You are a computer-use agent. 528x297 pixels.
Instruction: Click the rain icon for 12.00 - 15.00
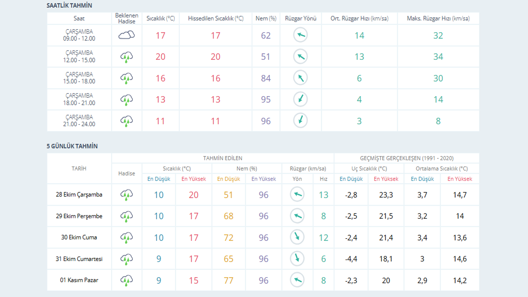pyautogui.click(x=127, y=57)
